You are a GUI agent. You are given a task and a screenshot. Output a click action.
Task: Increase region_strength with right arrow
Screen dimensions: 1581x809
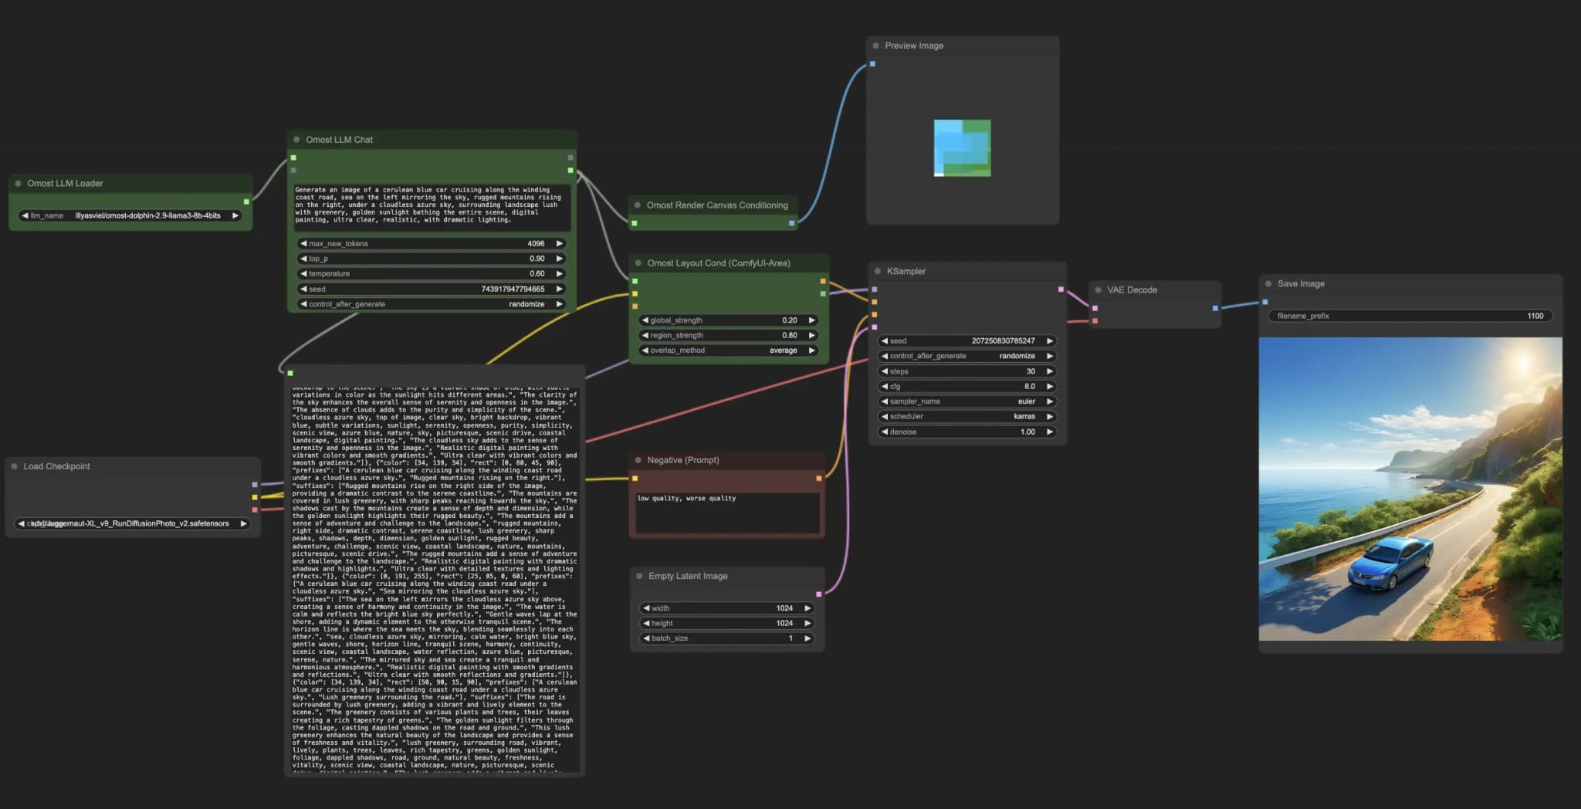click(811, 335)
